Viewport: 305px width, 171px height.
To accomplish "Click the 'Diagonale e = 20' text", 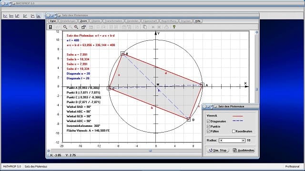I will click(78, 74).
